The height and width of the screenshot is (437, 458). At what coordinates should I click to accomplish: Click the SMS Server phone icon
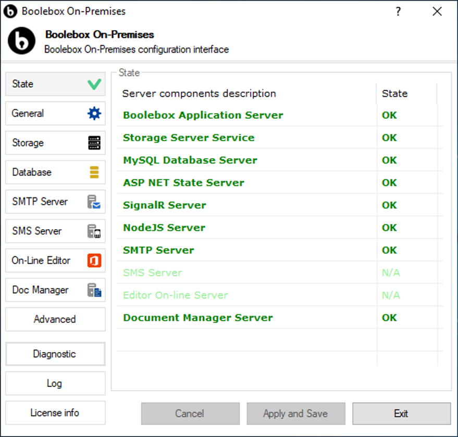pyautogui.click(x=94, y=231)
